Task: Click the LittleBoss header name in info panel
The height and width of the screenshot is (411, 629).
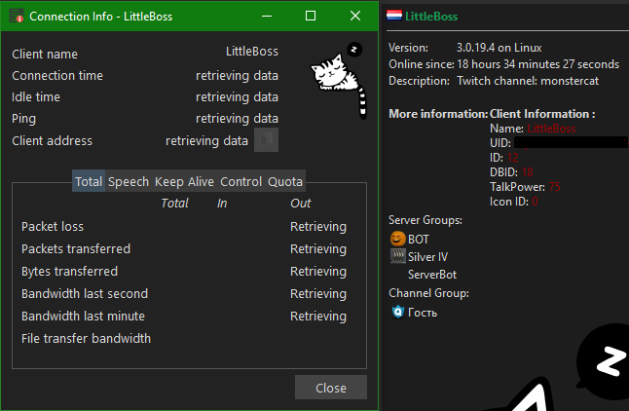Action: 431,16
